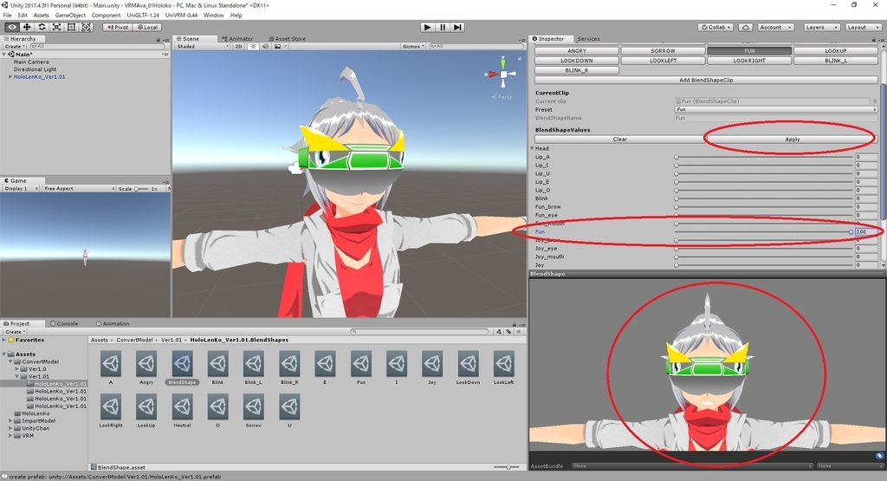Select the Neutral asset icon
The height and width of the screenshot is (481, 887).
182,406
